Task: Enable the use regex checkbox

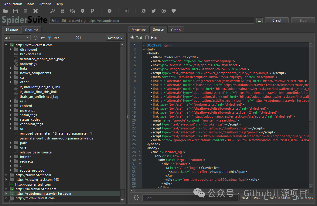Action: point(295,198)
